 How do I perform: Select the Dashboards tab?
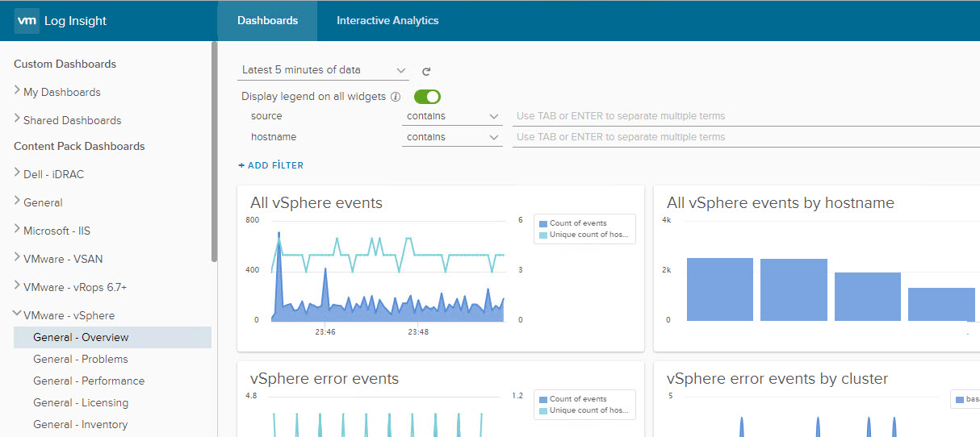click(267, 21)
